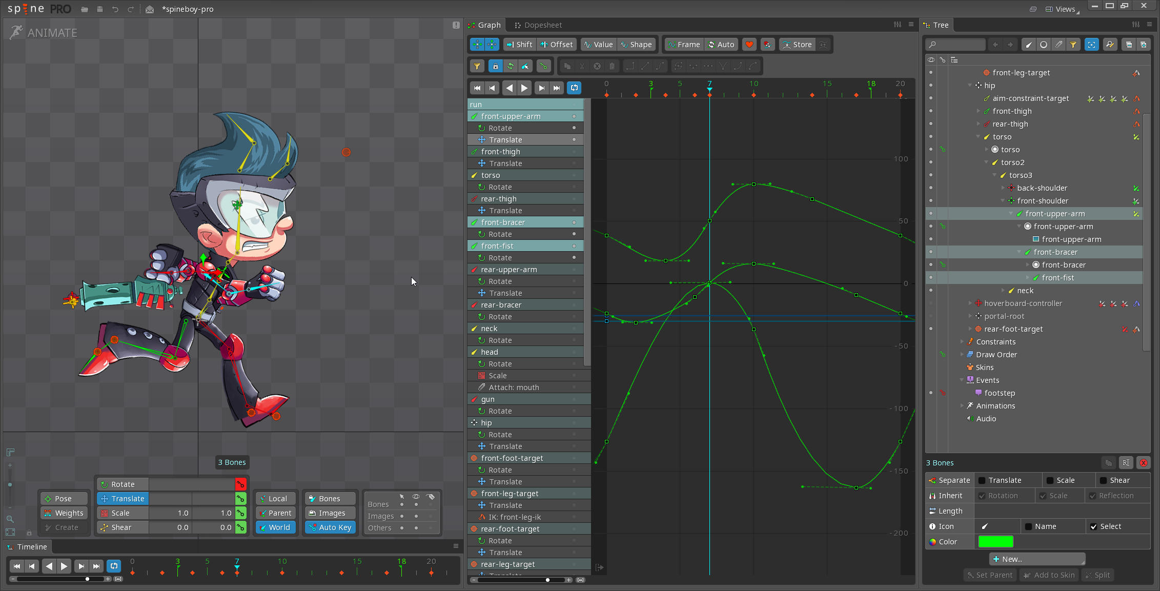Toggle the graph lock icon
Screen dimensions: 1160x591
click(x=495, y=66)
